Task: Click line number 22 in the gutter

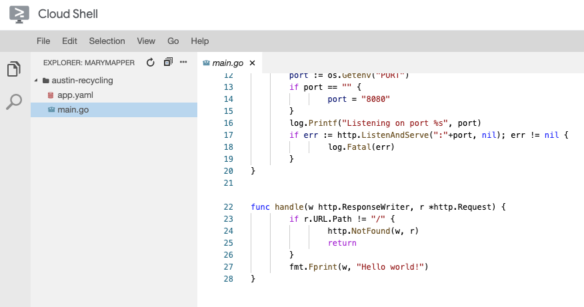Action: (x=229, y=207)
